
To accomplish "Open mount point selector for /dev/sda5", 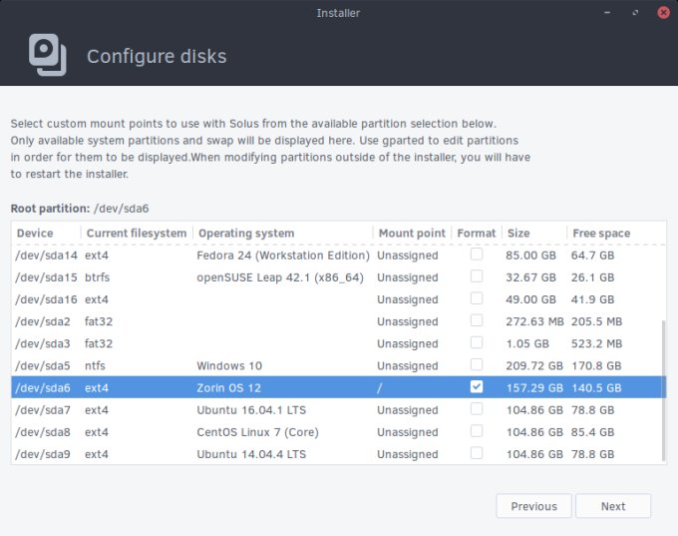I will pos(408,366).
